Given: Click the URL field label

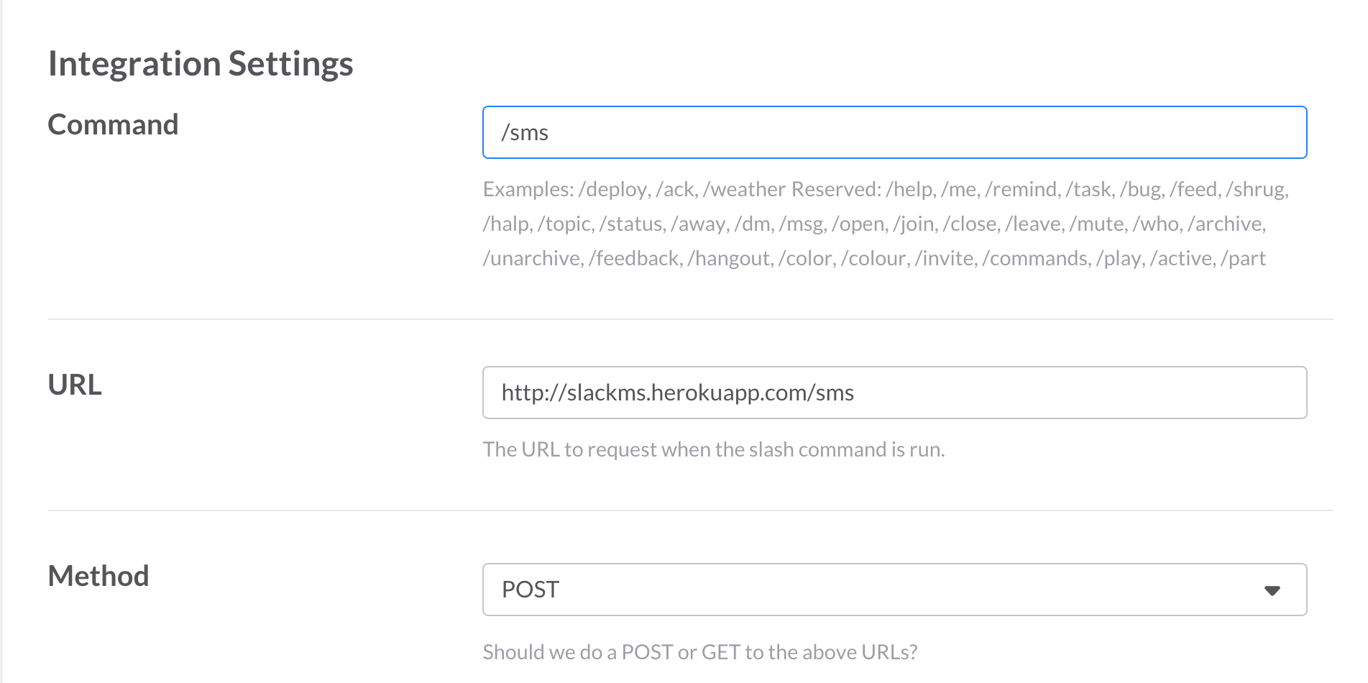Looking at the screenshot, I should tap(75, 385).
